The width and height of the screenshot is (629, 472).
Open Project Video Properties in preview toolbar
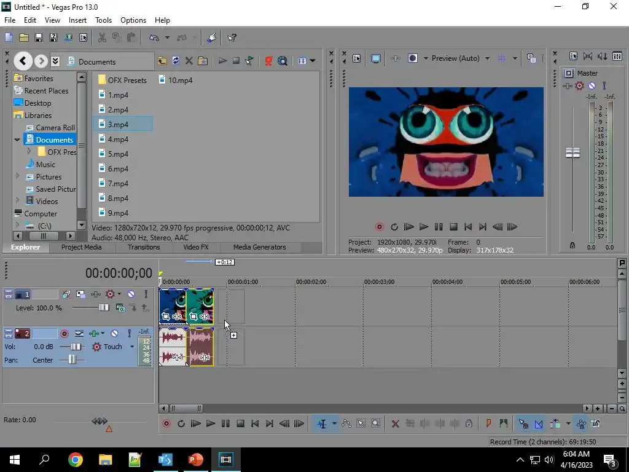(356, 58)
